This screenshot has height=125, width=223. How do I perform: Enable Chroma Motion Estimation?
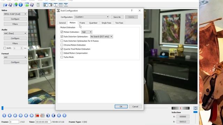click(62, 45)
